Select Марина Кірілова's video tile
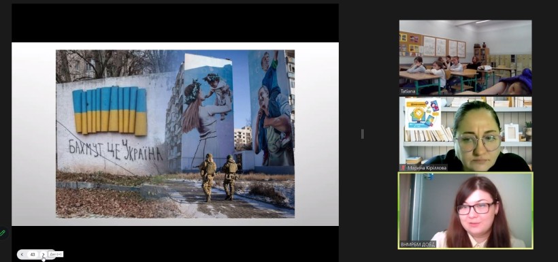The image size is (558, 262). (465, 134)
